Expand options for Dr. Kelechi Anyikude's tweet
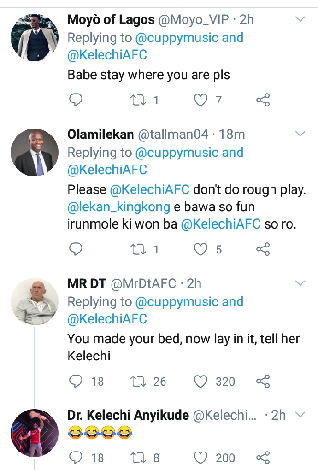 300,415
